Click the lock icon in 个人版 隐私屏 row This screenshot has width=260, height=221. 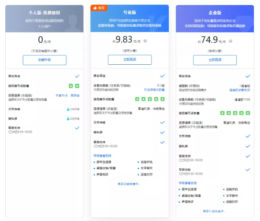pos(68,119)
